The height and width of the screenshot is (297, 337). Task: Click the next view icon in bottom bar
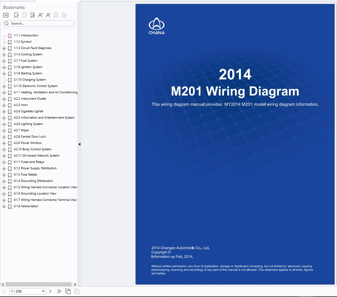(77, 291)
